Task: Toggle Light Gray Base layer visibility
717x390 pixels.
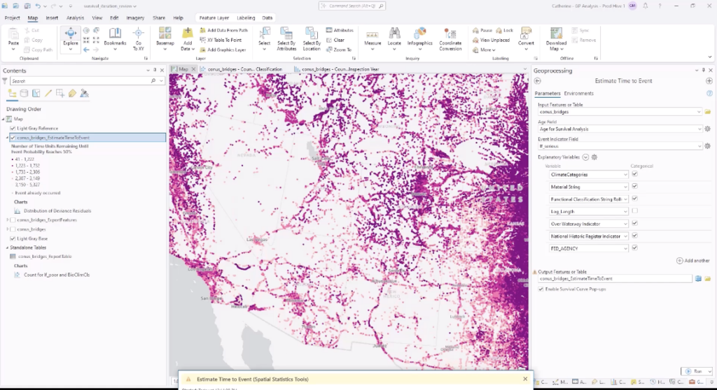Action: coord(13,238)
